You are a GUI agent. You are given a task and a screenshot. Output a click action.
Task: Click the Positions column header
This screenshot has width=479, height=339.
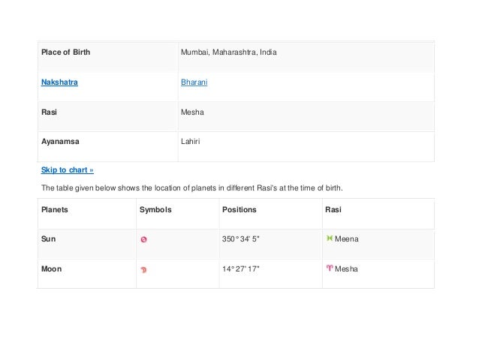239,210
